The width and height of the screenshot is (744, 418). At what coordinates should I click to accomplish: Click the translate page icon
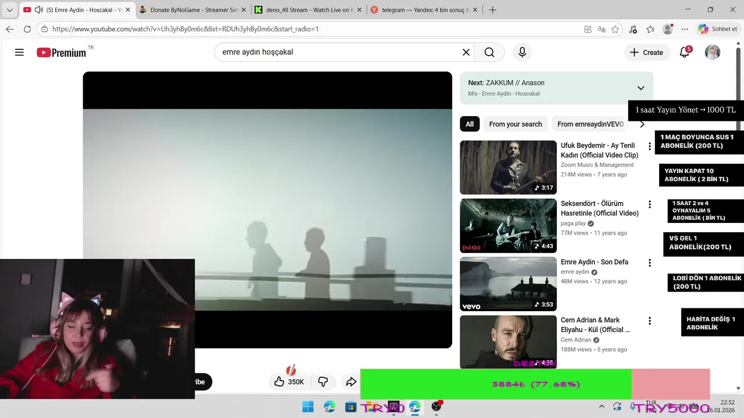click(602, 29)
